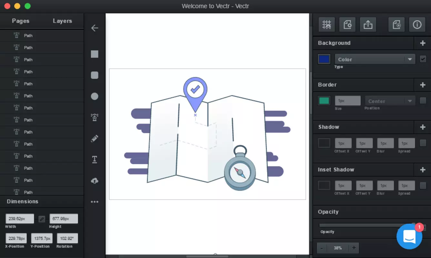431x258 pixels.
Task: Select the Rounded Rectangle shape tool
Action: [95, 75]
